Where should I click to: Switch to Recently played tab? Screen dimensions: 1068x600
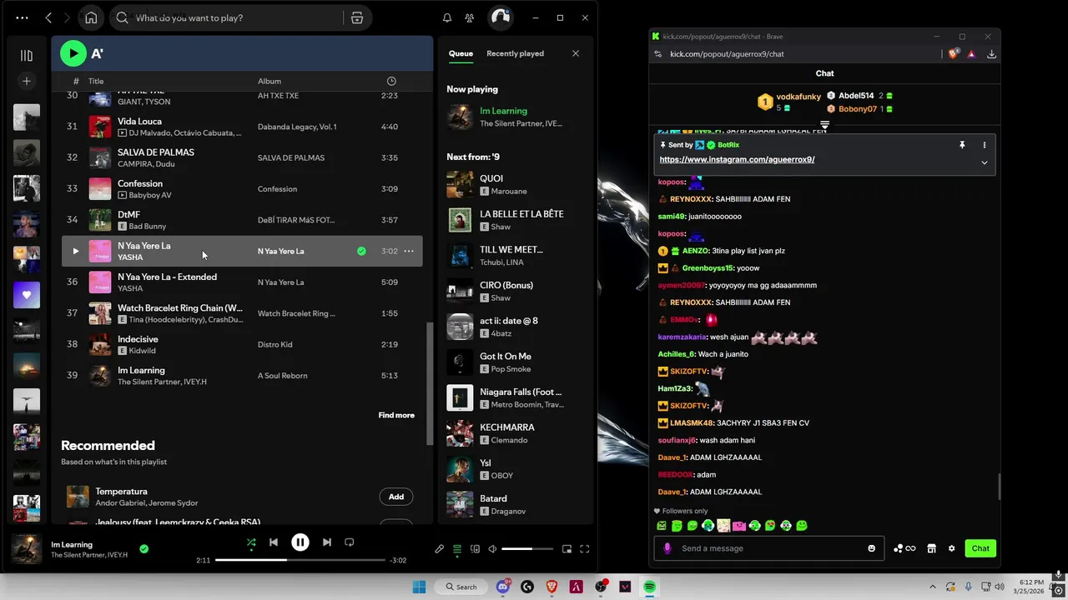pyautogui.click(x=515, y=53)
